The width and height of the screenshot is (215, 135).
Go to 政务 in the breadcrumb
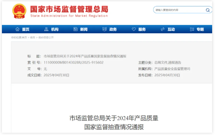[x=32, y=37]
